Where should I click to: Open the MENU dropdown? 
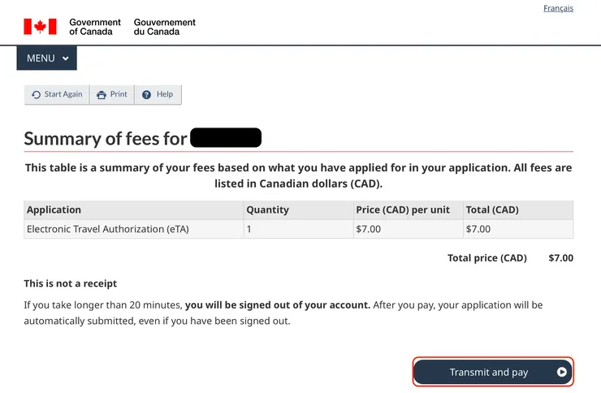tap(46, 58)
